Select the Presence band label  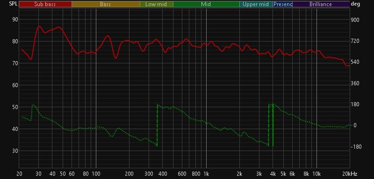pyautogui.click(x=283, y=4)
